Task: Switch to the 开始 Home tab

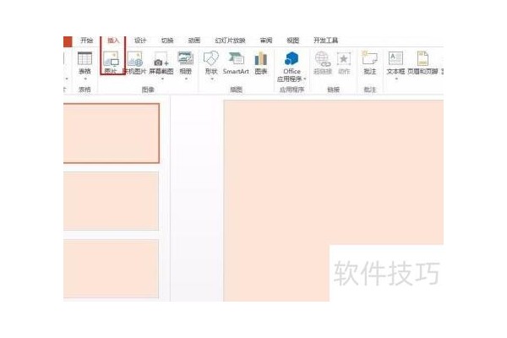Action: coord(87,40)
